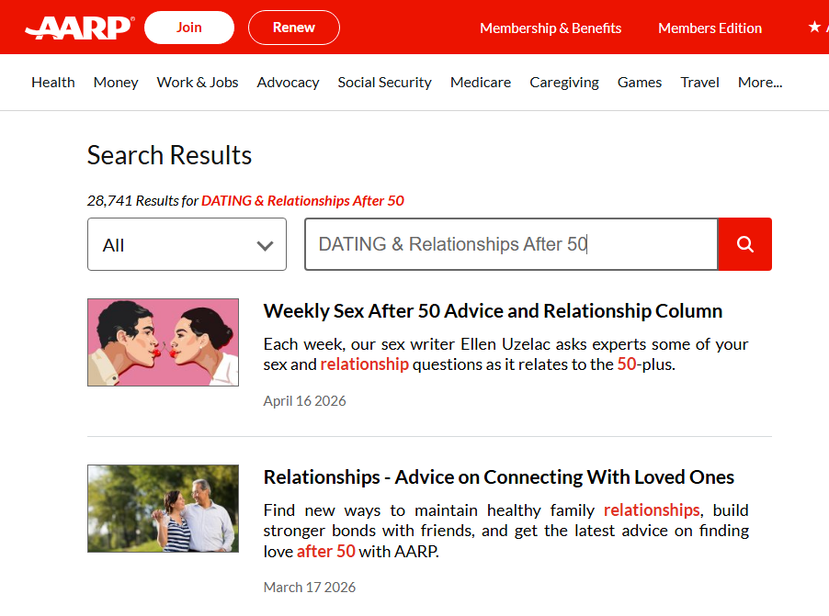
Task: Click the Search Results heading
Action: tap(169, 155)
